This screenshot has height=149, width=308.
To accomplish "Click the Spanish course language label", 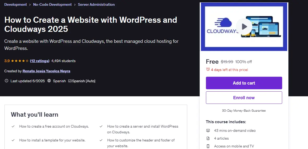I will coord(59,81).
